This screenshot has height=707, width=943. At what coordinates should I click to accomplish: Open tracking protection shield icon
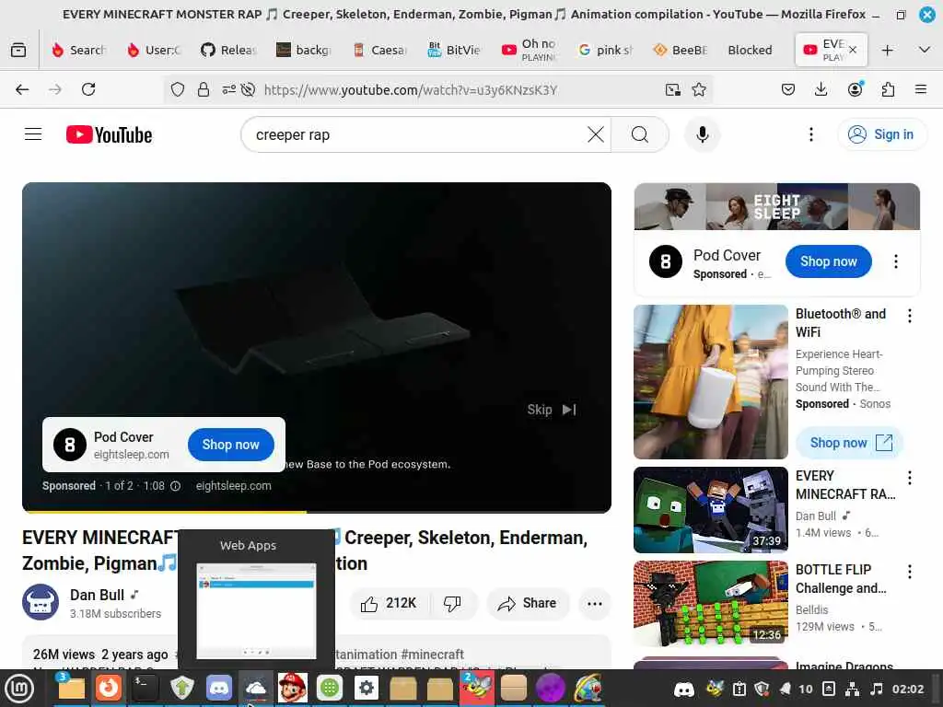point(178,89)
